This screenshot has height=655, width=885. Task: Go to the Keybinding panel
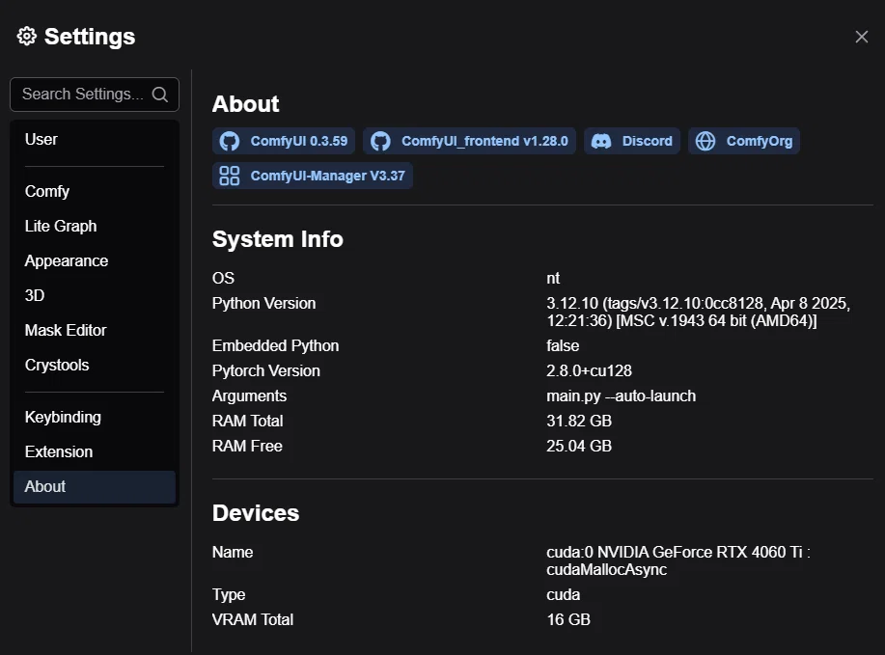tap(95, 417)
